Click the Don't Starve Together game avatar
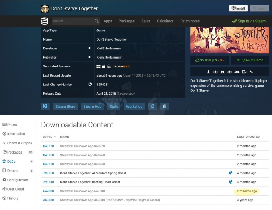This screenshot has height=210, width=272. [x=45, y=9]
